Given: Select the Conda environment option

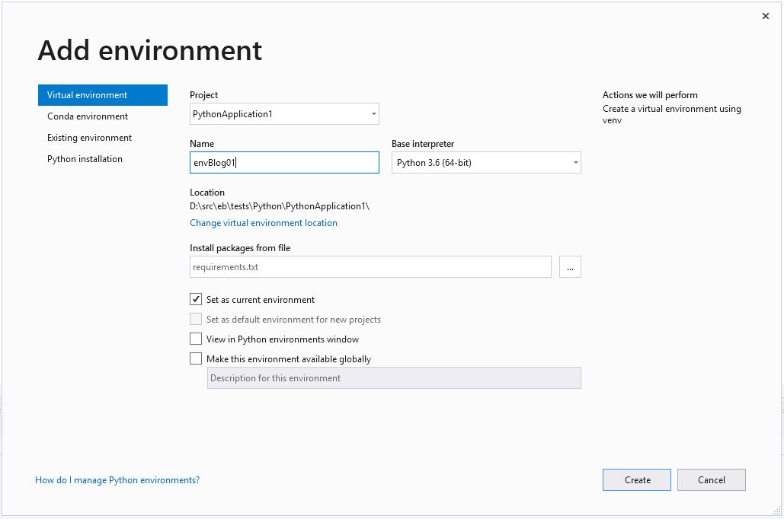Looking at the screenshot, I should 86,116.
